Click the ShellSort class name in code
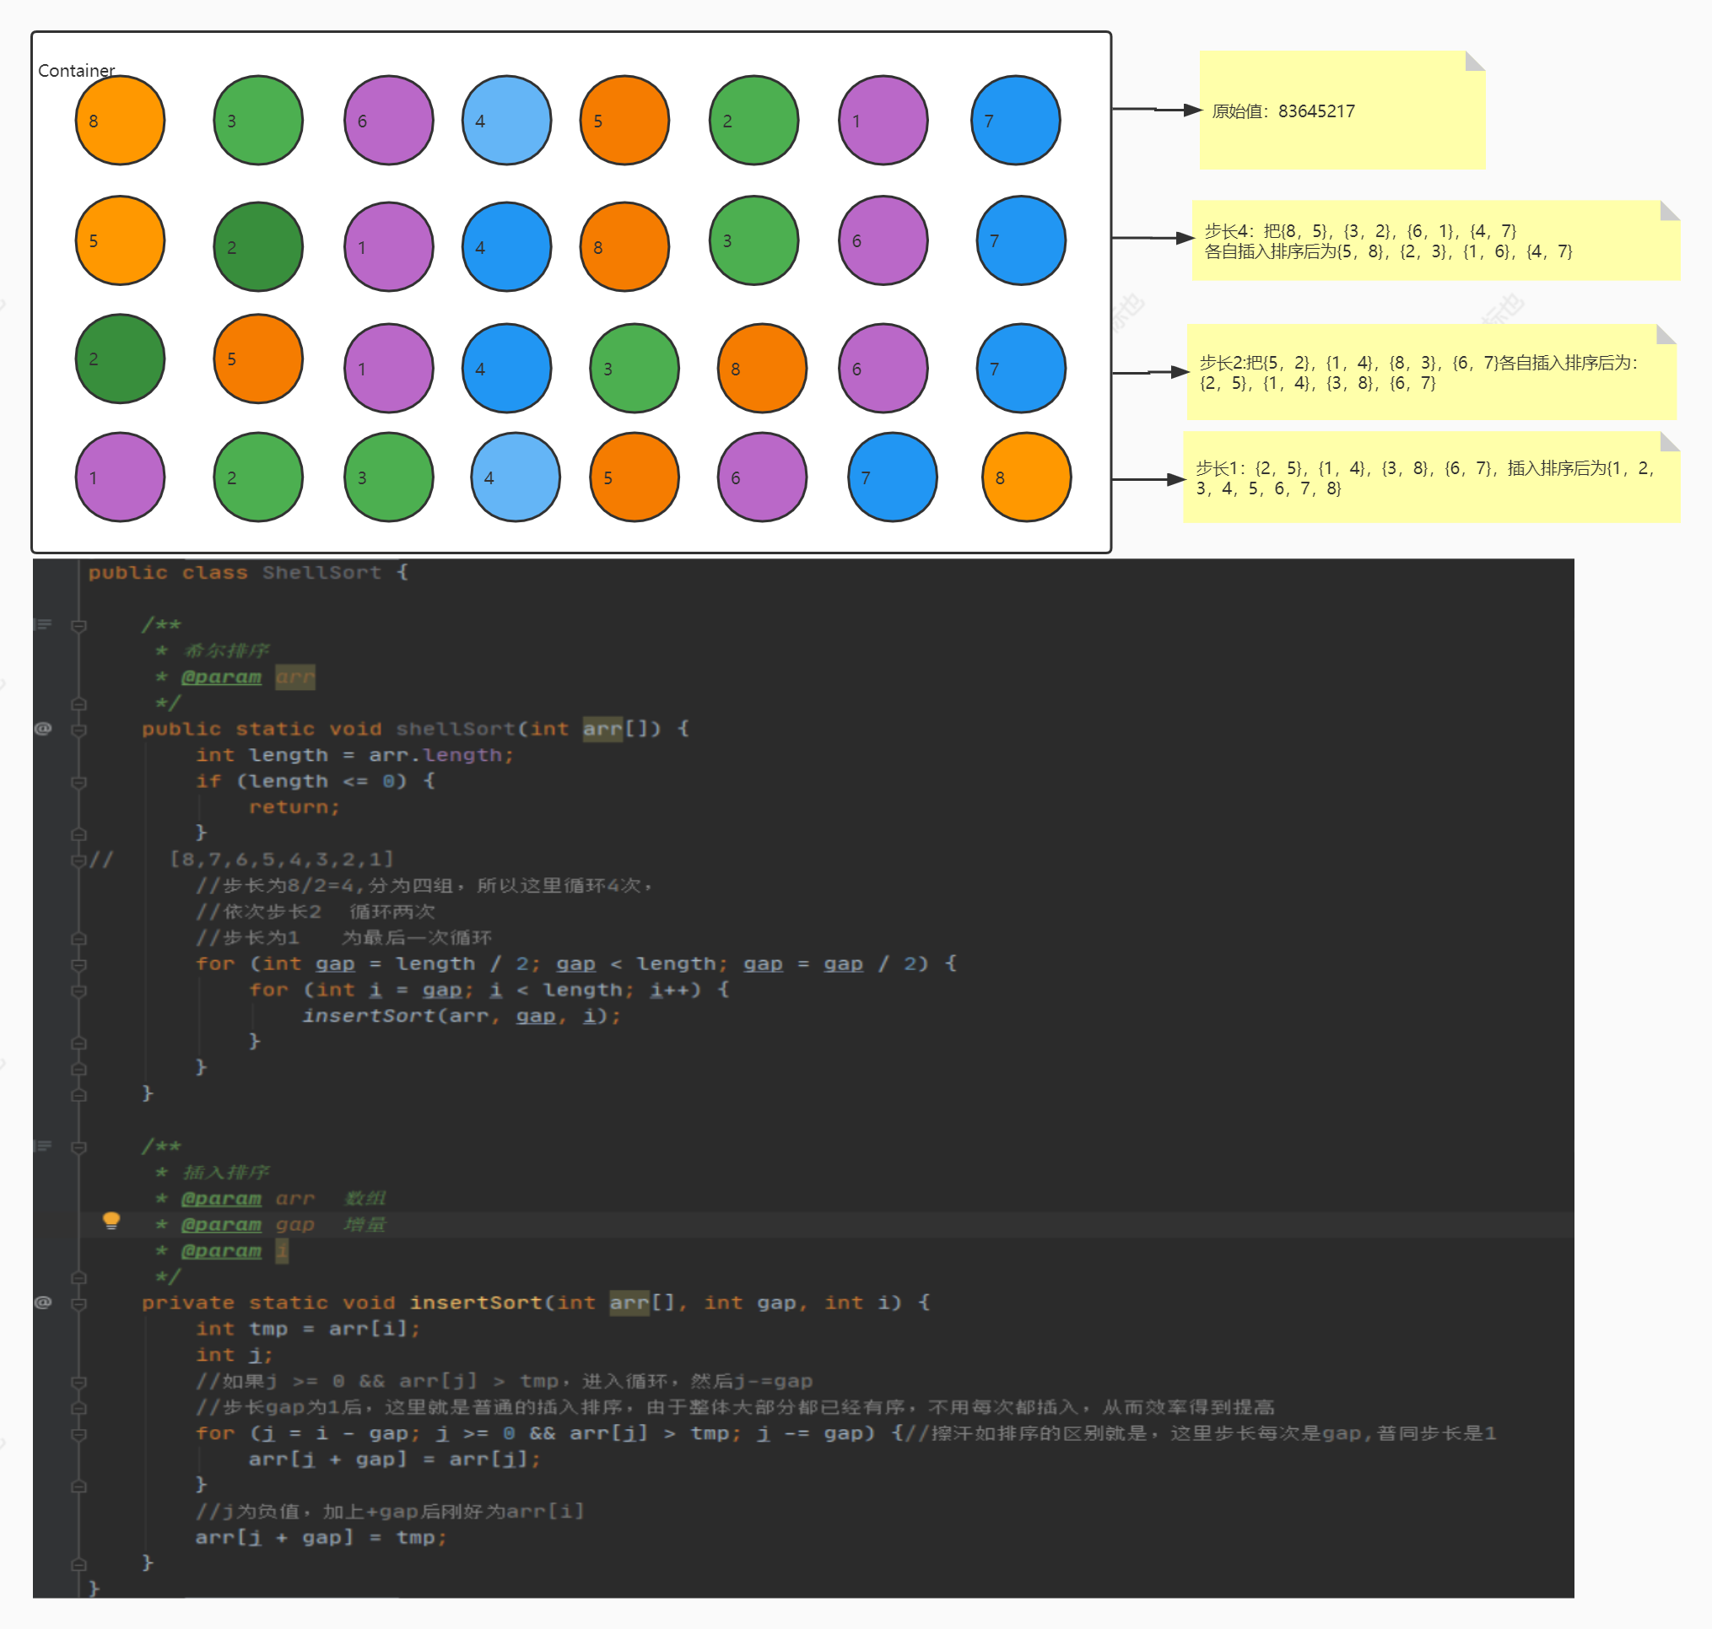Screen dimensions: 1712x1629 [321, 572]
